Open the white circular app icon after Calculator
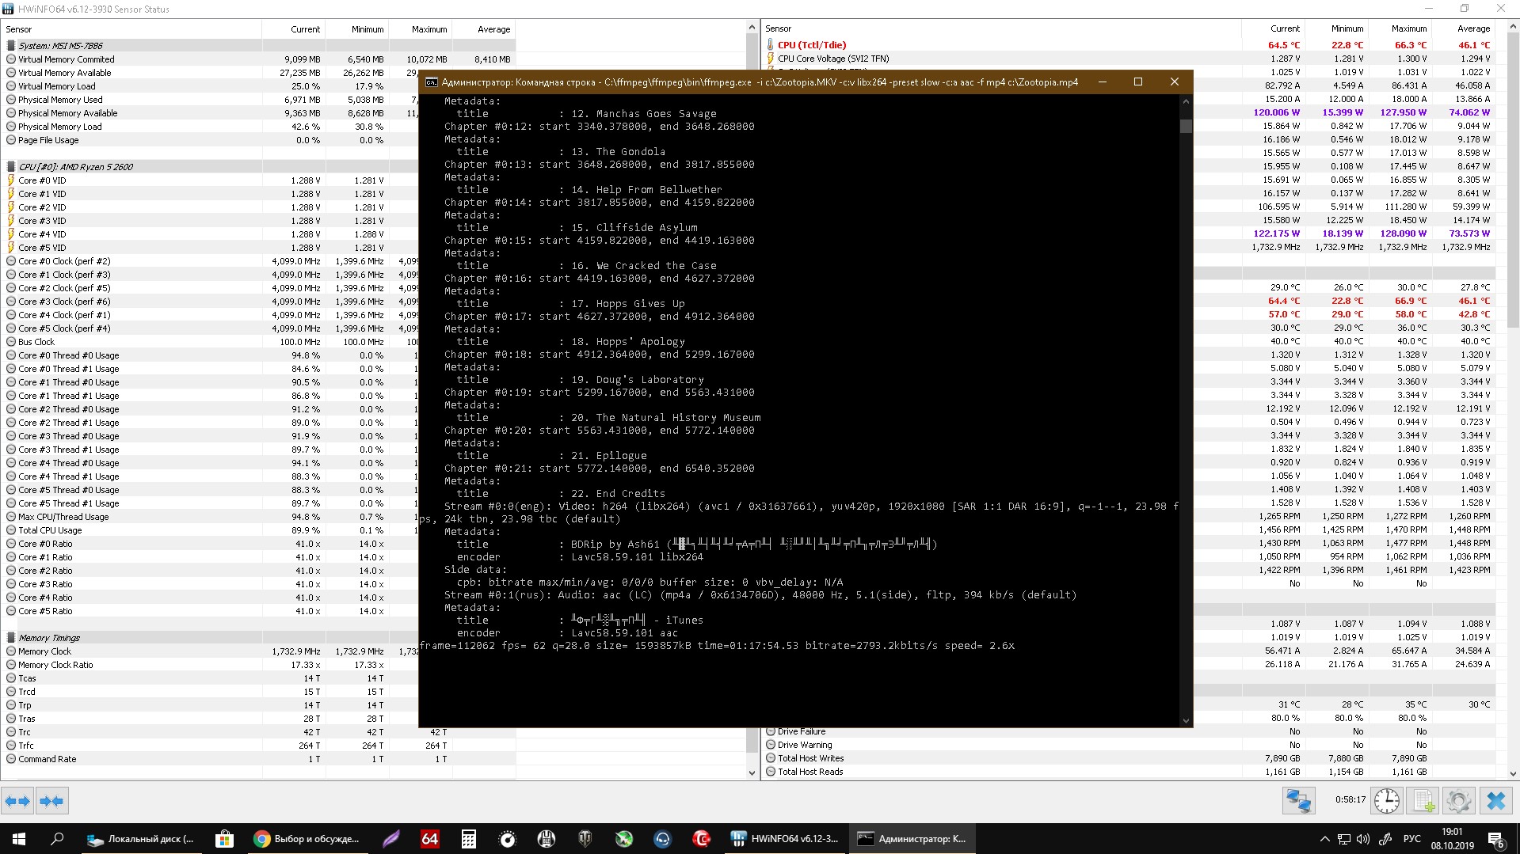 click(508, 839)
